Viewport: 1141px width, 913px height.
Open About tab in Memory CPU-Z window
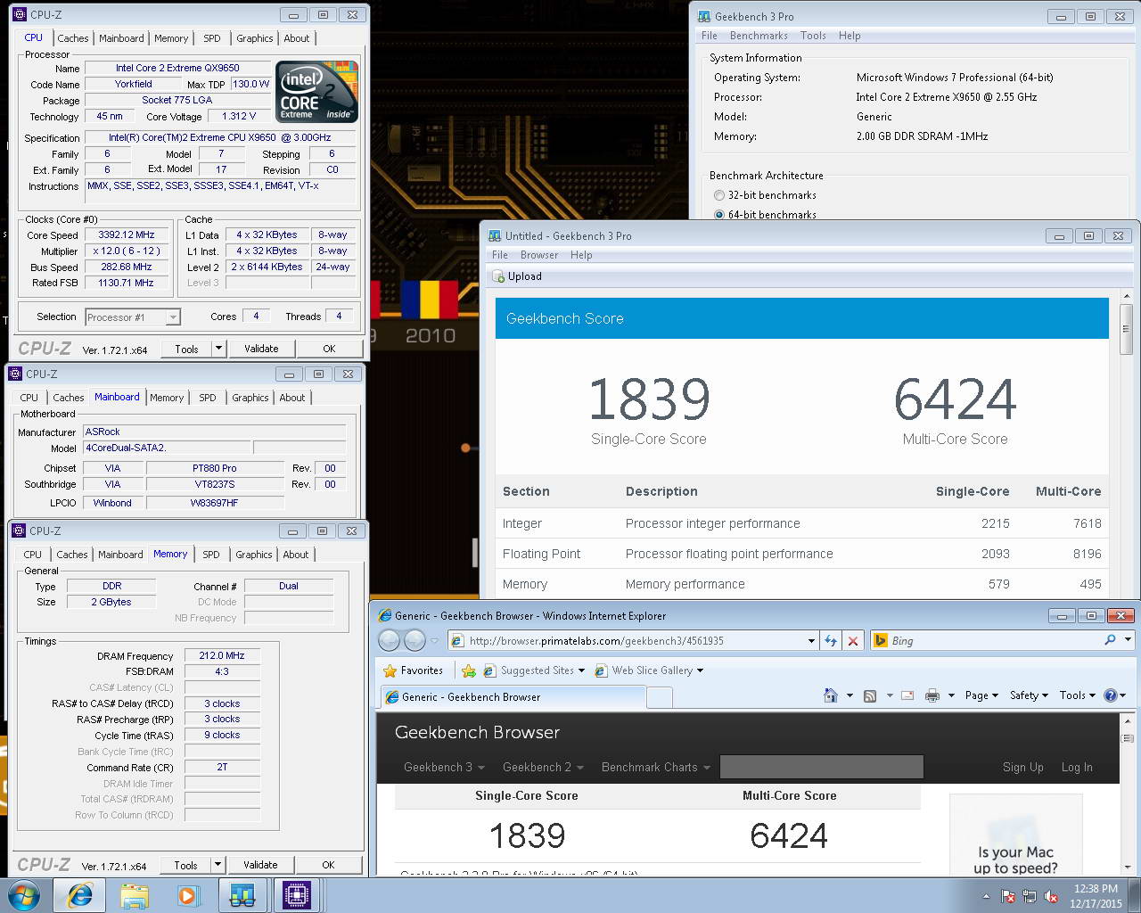[x=296, y=555]
